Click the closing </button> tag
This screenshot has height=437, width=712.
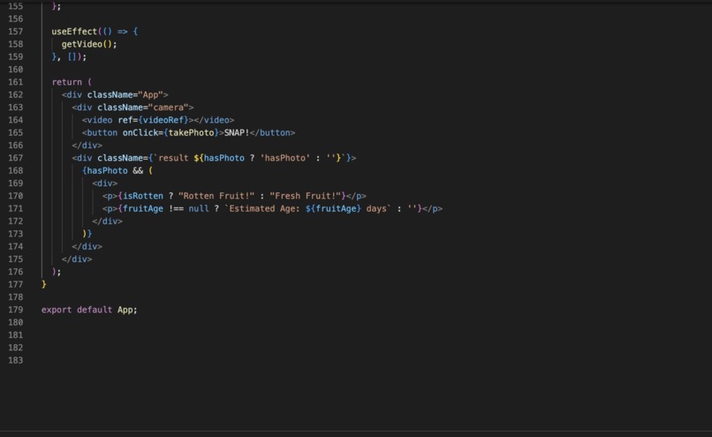(272, 133)
